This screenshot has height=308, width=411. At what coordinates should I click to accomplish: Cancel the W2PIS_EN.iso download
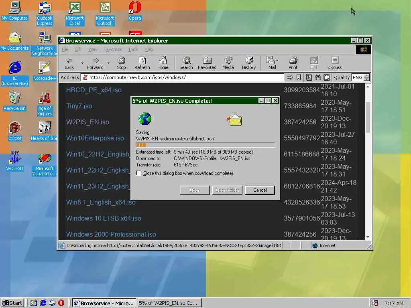pos(260,190)
